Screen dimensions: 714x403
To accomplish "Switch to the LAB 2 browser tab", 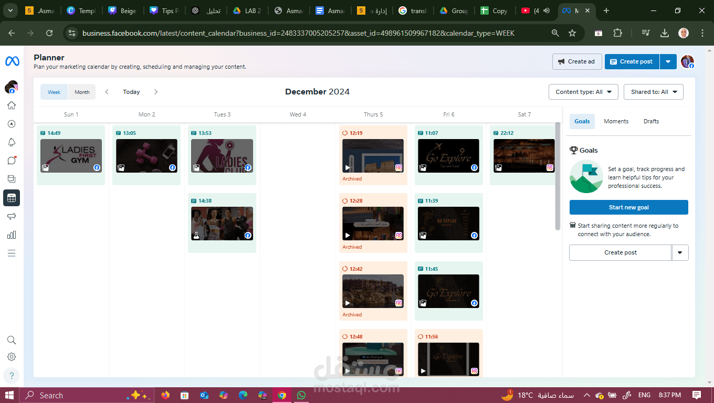I will pyautogui.click(x=247, y=10).
